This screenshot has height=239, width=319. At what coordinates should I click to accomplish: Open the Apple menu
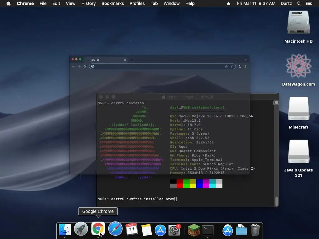point(8,3)
